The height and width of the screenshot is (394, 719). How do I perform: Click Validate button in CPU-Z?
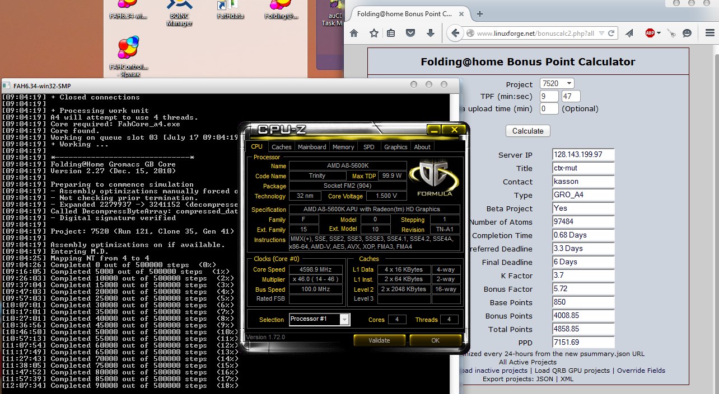pyautogui.click(x=379, y=340)
